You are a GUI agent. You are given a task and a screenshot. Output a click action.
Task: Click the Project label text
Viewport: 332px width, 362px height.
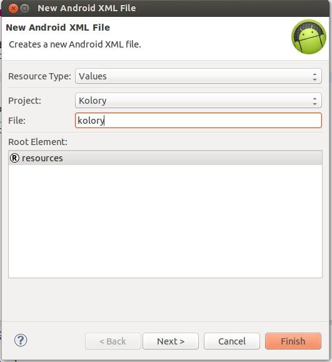click(x=25, y=101)
